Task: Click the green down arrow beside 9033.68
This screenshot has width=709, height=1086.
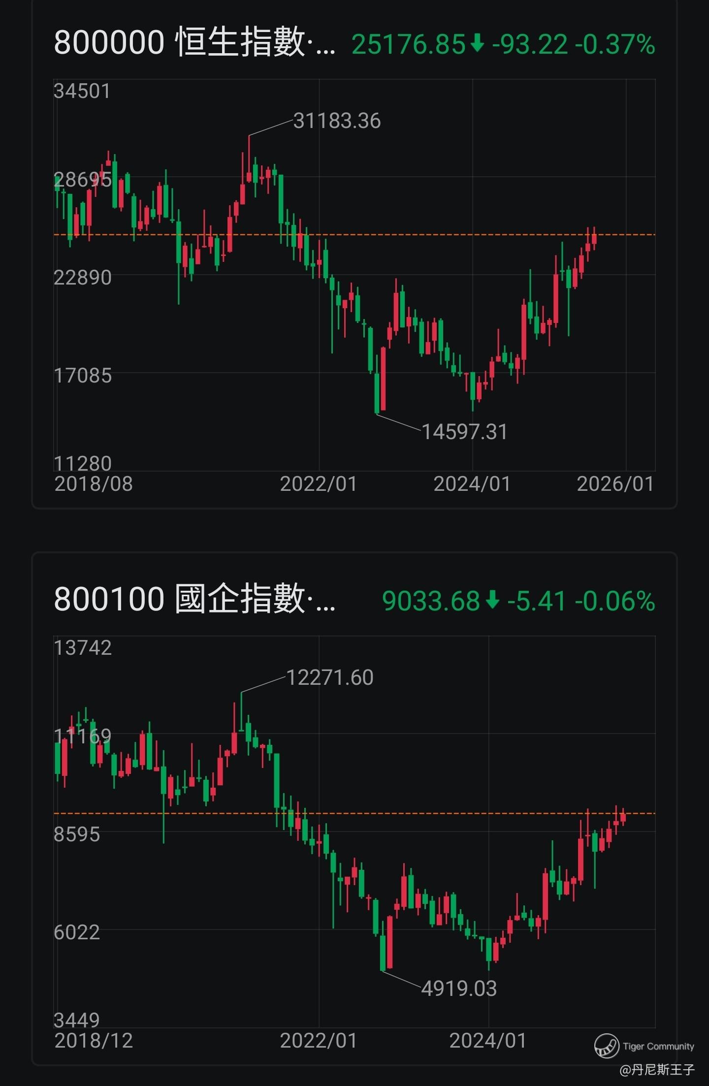Action: [x=492, y=601]
